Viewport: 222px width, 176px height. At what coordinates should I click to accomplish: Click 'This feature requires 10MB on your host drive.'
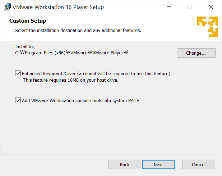tap(71, 80)
